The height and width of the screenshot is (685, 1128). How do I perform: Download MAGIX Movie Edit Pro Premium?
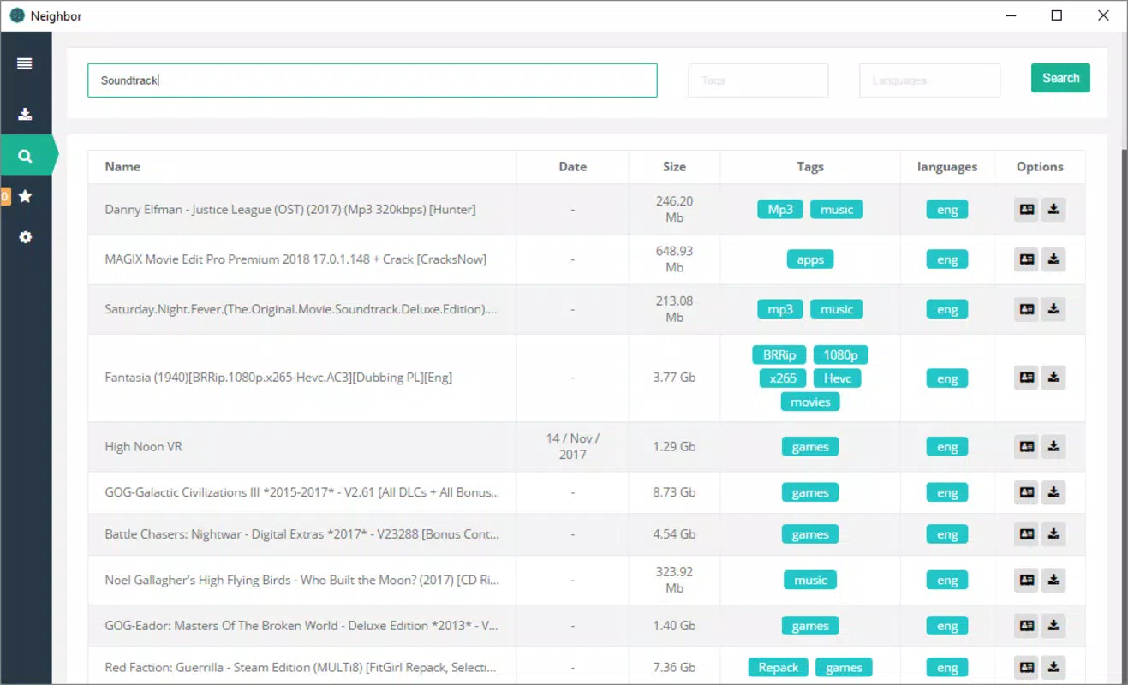click(x=1053, y=259)
